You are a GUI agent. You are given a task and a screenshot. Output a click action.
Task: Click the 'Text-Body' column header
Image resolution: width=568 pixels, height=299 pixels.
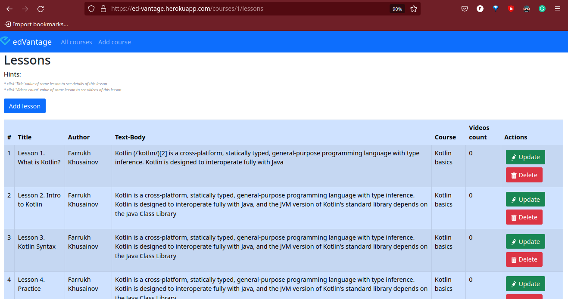130,137
